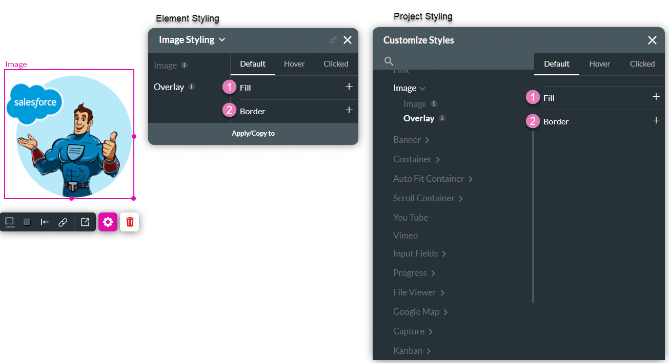
Task: Select the align-left icon in the image toolbar
Action: 45,222
